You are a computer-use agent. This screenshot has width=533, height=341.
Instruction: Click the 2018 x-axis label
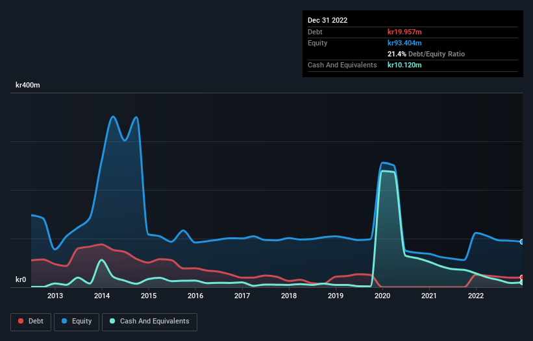coord(289,296)
